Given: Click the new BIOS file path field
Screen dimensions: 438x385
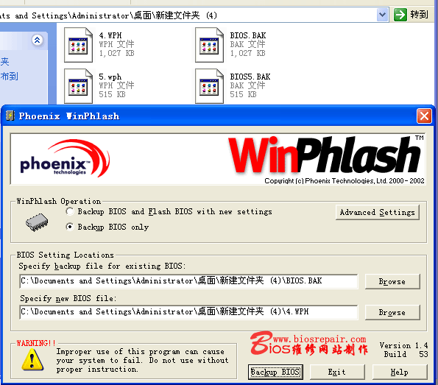Looking at the screenshot, I should [188, 312].
